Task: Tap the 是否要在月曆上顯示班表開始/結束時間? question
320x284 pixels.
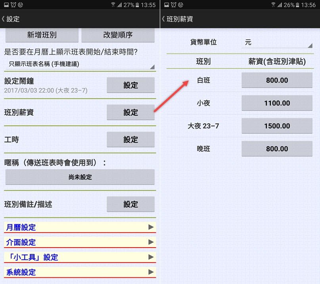Action: click(x=71, y=52)
